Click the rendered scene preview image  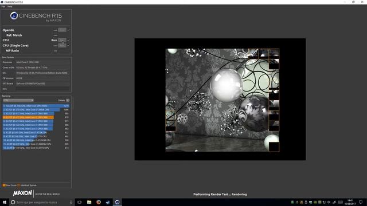click(222, 100)
